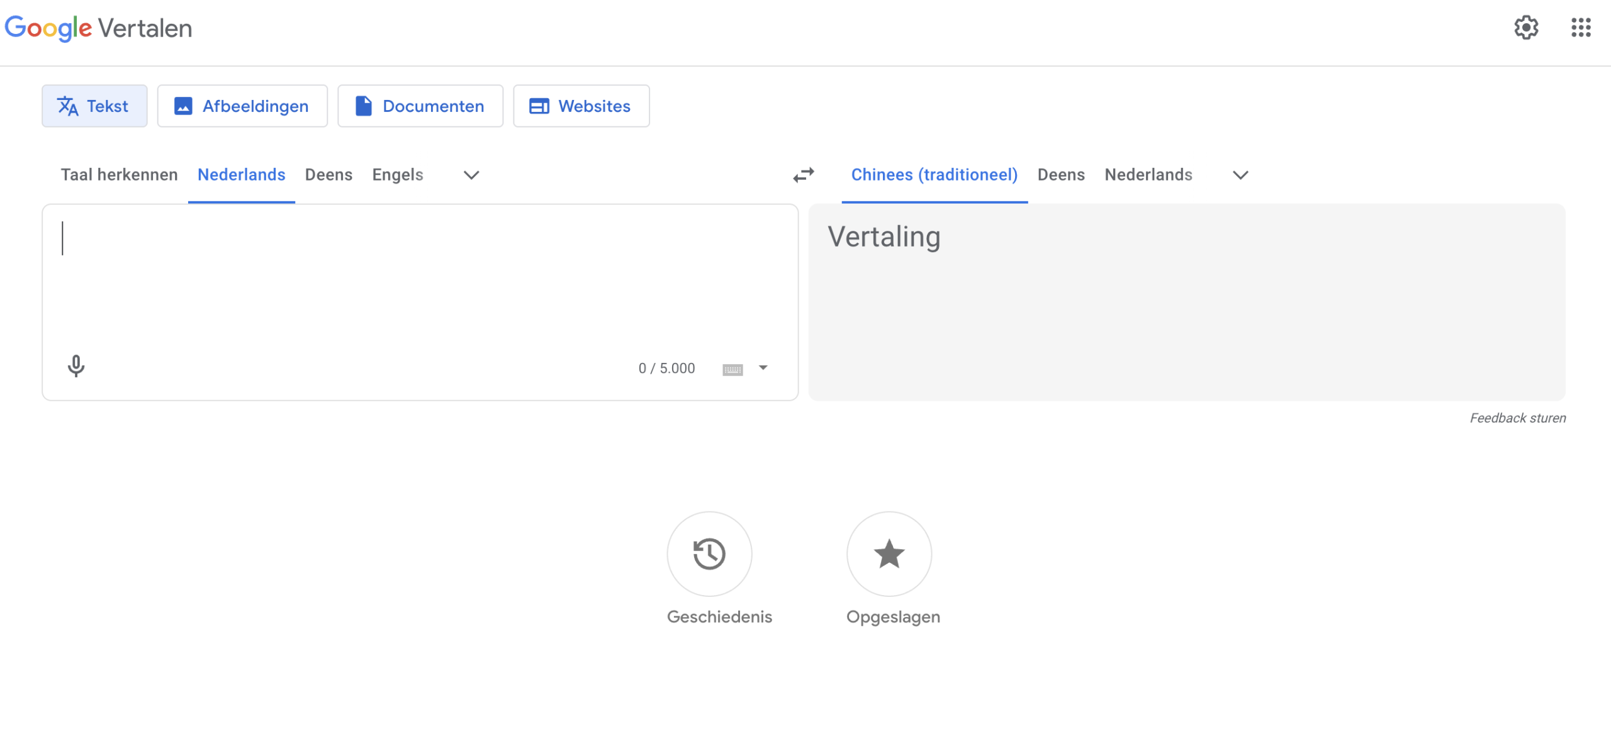Select Deens as source language
Screen dimensions: 1611x751
[x=328, y=175]
